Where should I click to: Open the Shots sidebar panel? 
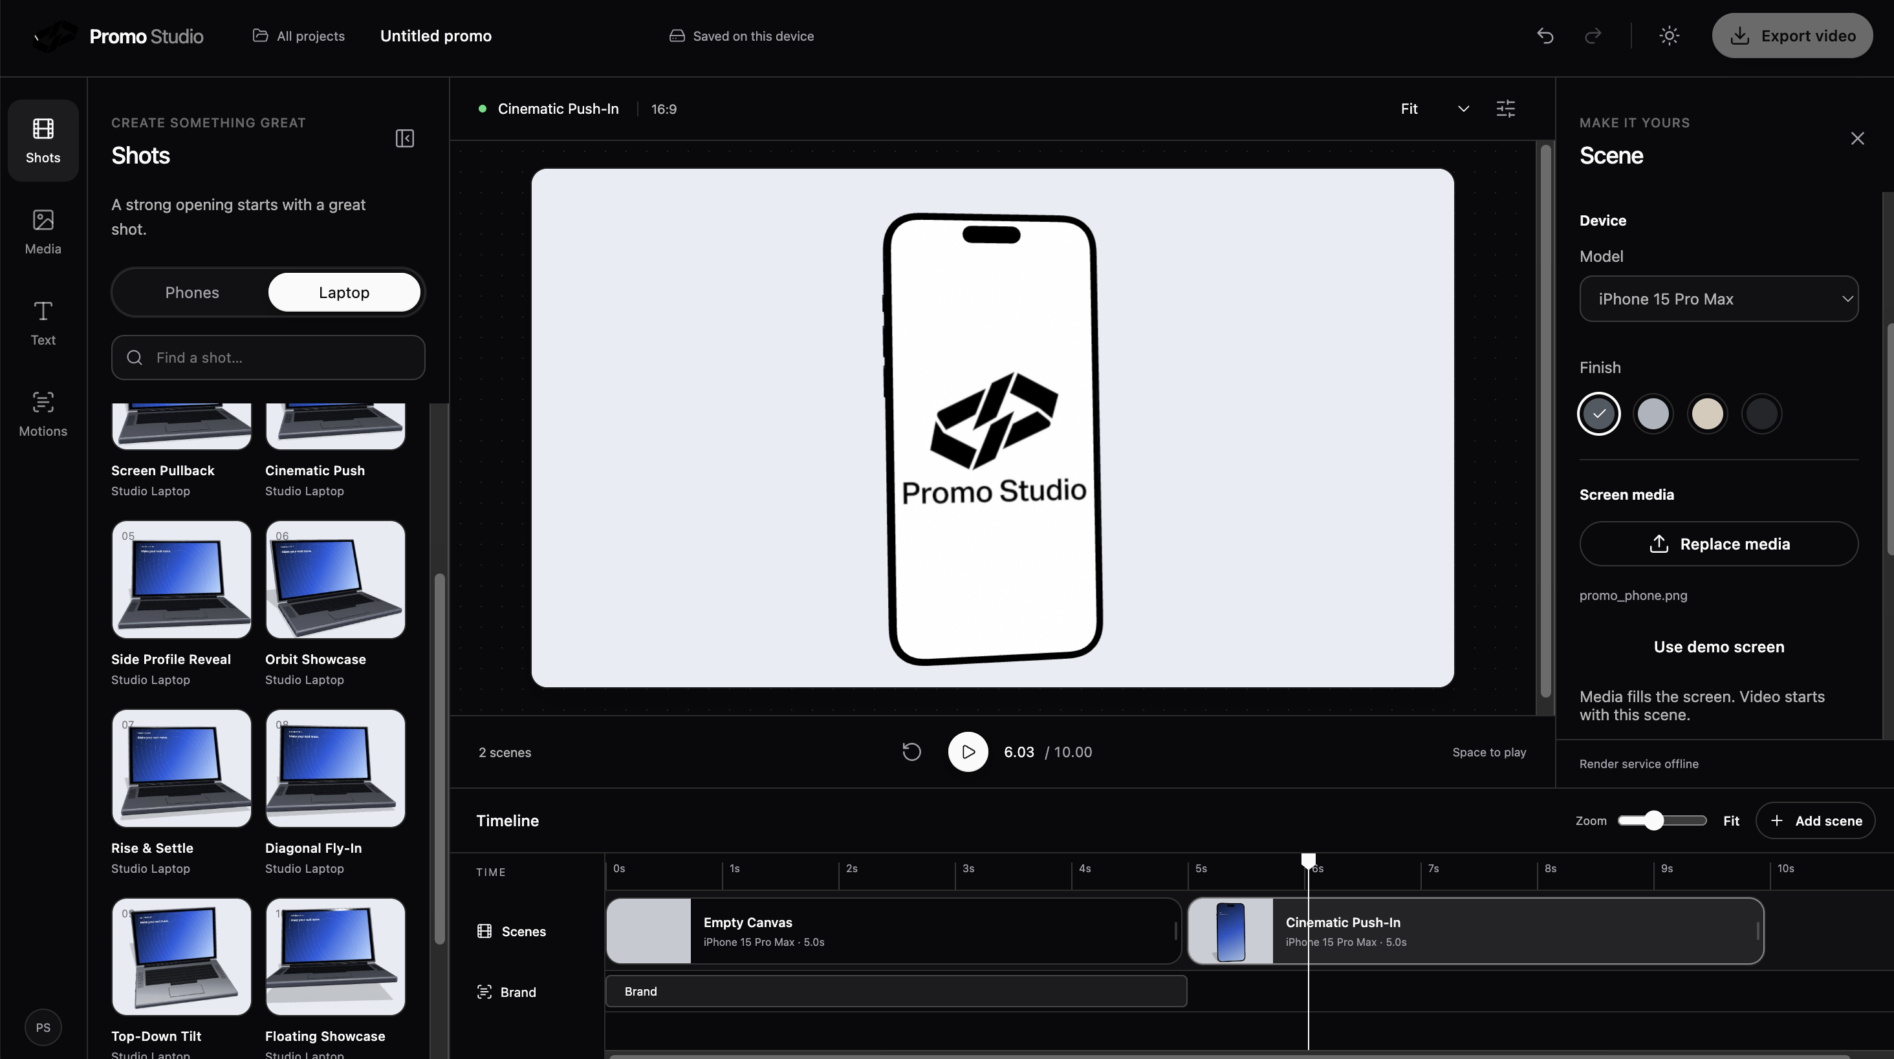coord(43,140)
